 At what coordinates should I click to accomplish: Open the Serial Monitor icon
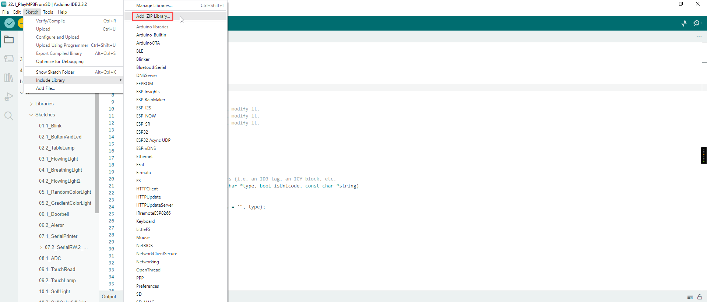click(x=697, y=23)
